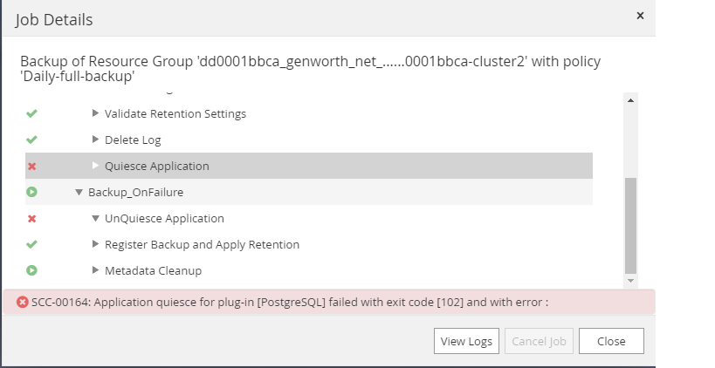This screenshot has width=715, height=368.
Task: Expand the Delete Log step
Action: click(x=96, y=140)
